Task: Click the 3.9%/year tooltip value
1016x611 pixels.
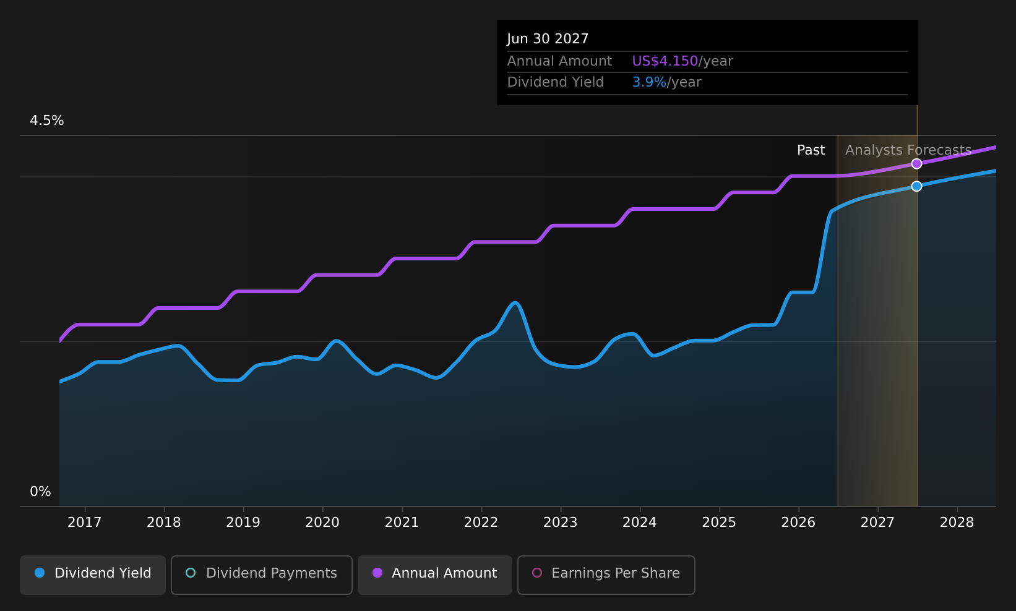Action: pyautogui.click(x=666, y=82)
